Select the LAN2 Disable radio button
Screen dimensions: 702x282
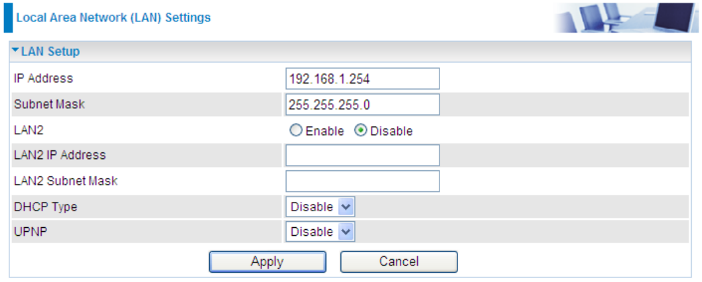coord(361,130)
